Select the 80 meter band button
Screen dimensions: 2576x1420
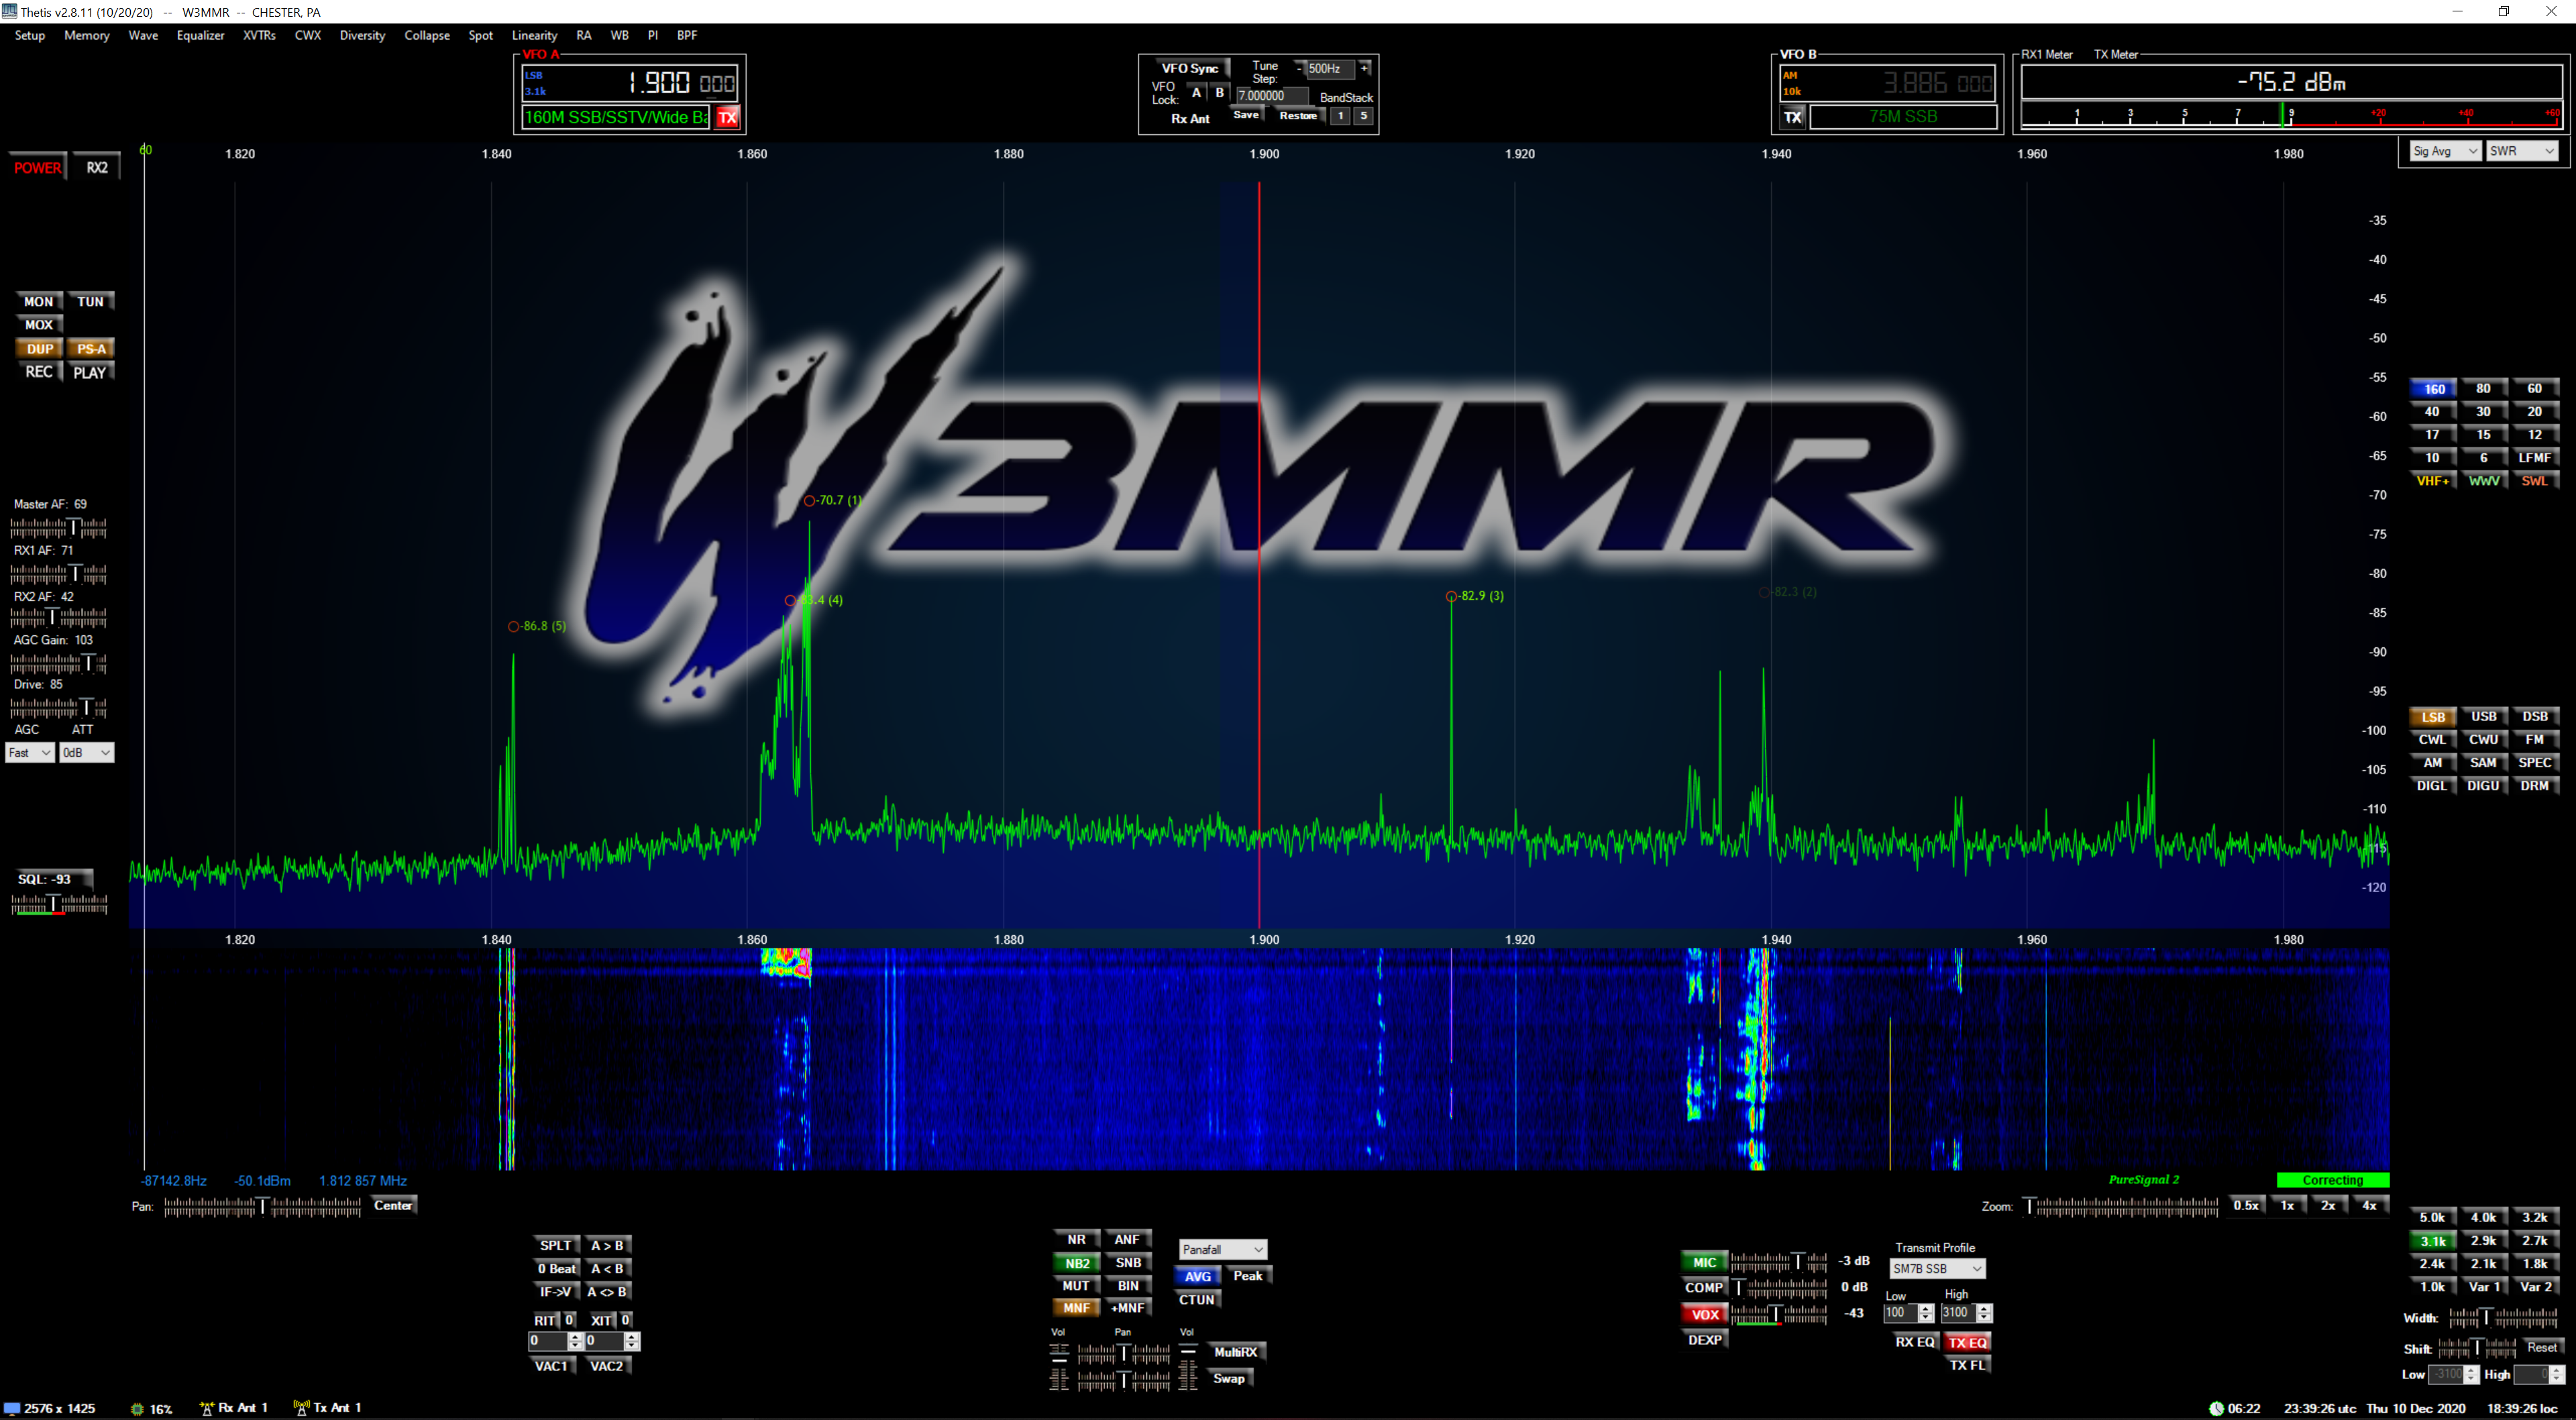[x=2483, y=388]
